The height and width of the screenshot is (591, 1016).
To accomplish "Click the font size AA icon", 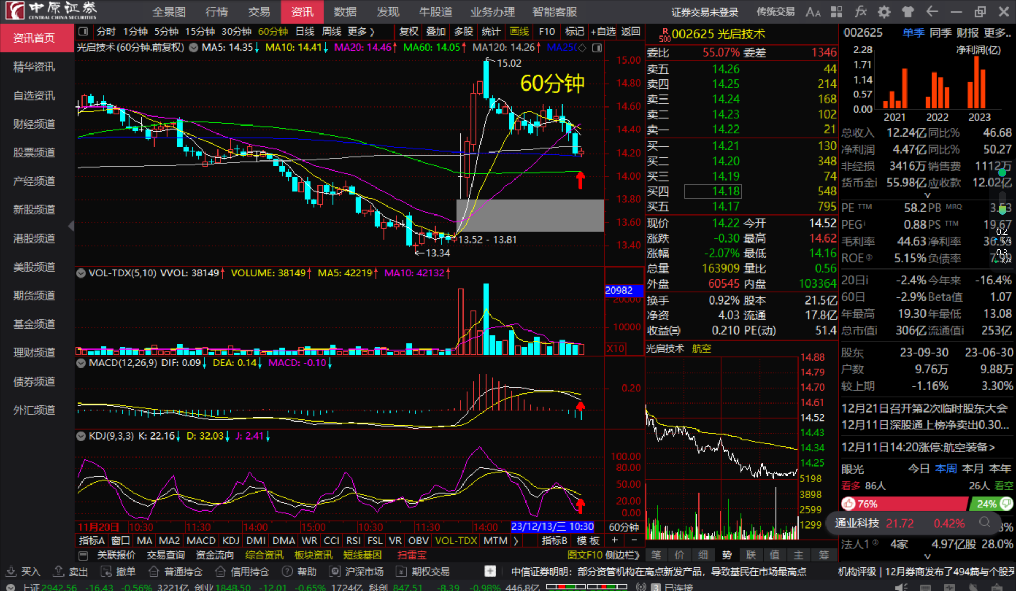I will pyautogui.click(x=813, y=12).
